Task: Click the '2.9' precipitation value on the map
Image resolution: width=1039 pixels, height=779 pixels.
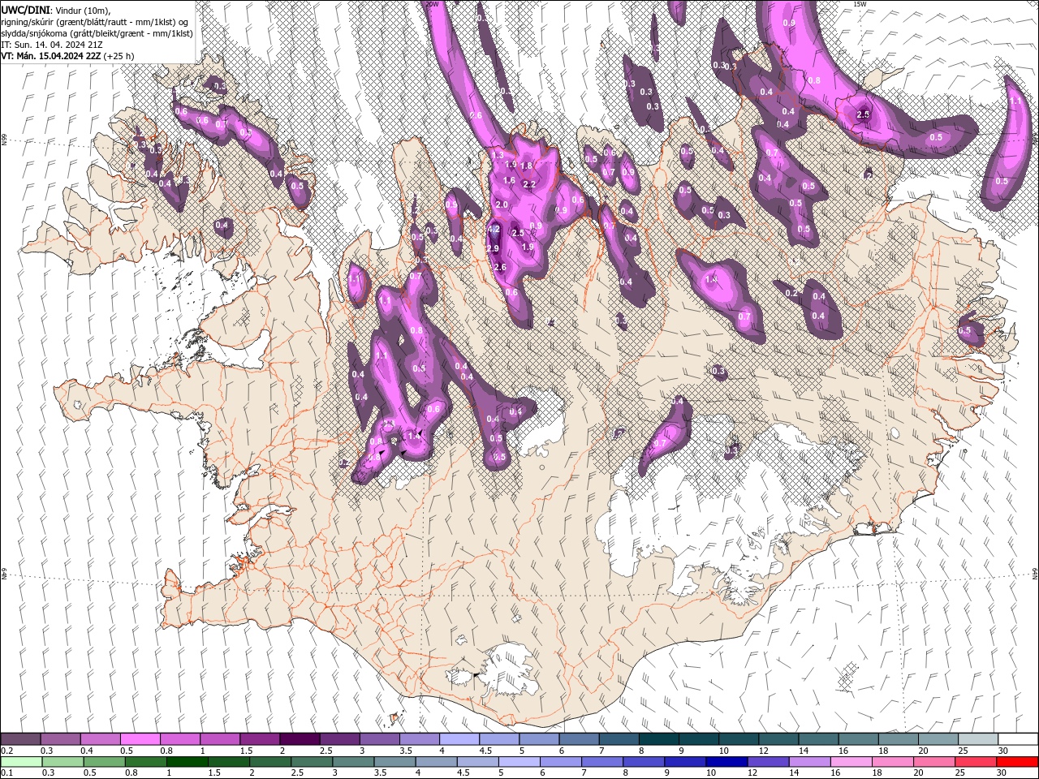Action: [492, 248]
